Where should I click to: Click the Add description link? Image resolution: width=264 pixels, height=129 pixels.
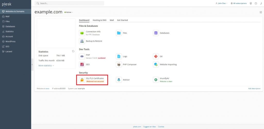point(254,89)
